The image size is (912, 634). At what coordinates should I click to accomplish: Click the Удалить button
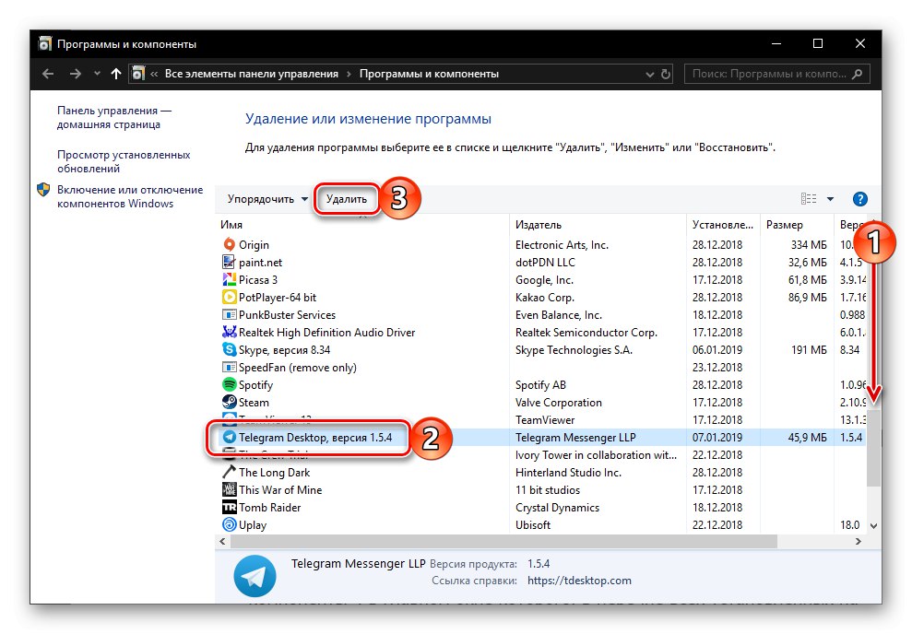click(x=346, y=199)
